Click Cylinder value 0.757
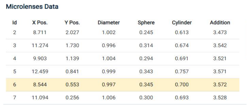 [182, 72]
